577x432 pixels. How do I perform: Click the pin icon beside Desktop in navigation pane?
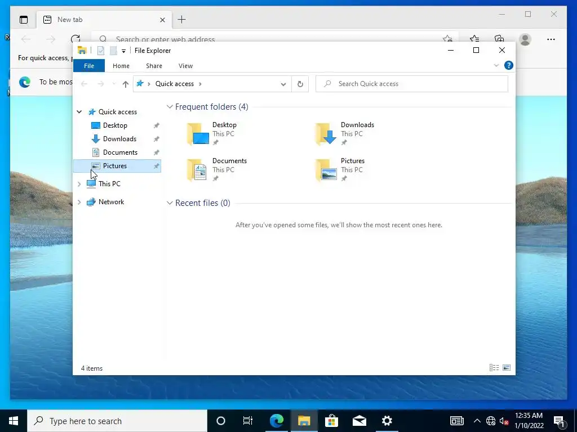157,125
